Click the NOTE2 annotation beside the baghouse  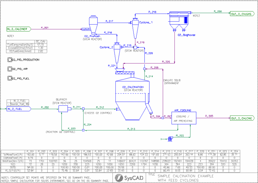196,16
